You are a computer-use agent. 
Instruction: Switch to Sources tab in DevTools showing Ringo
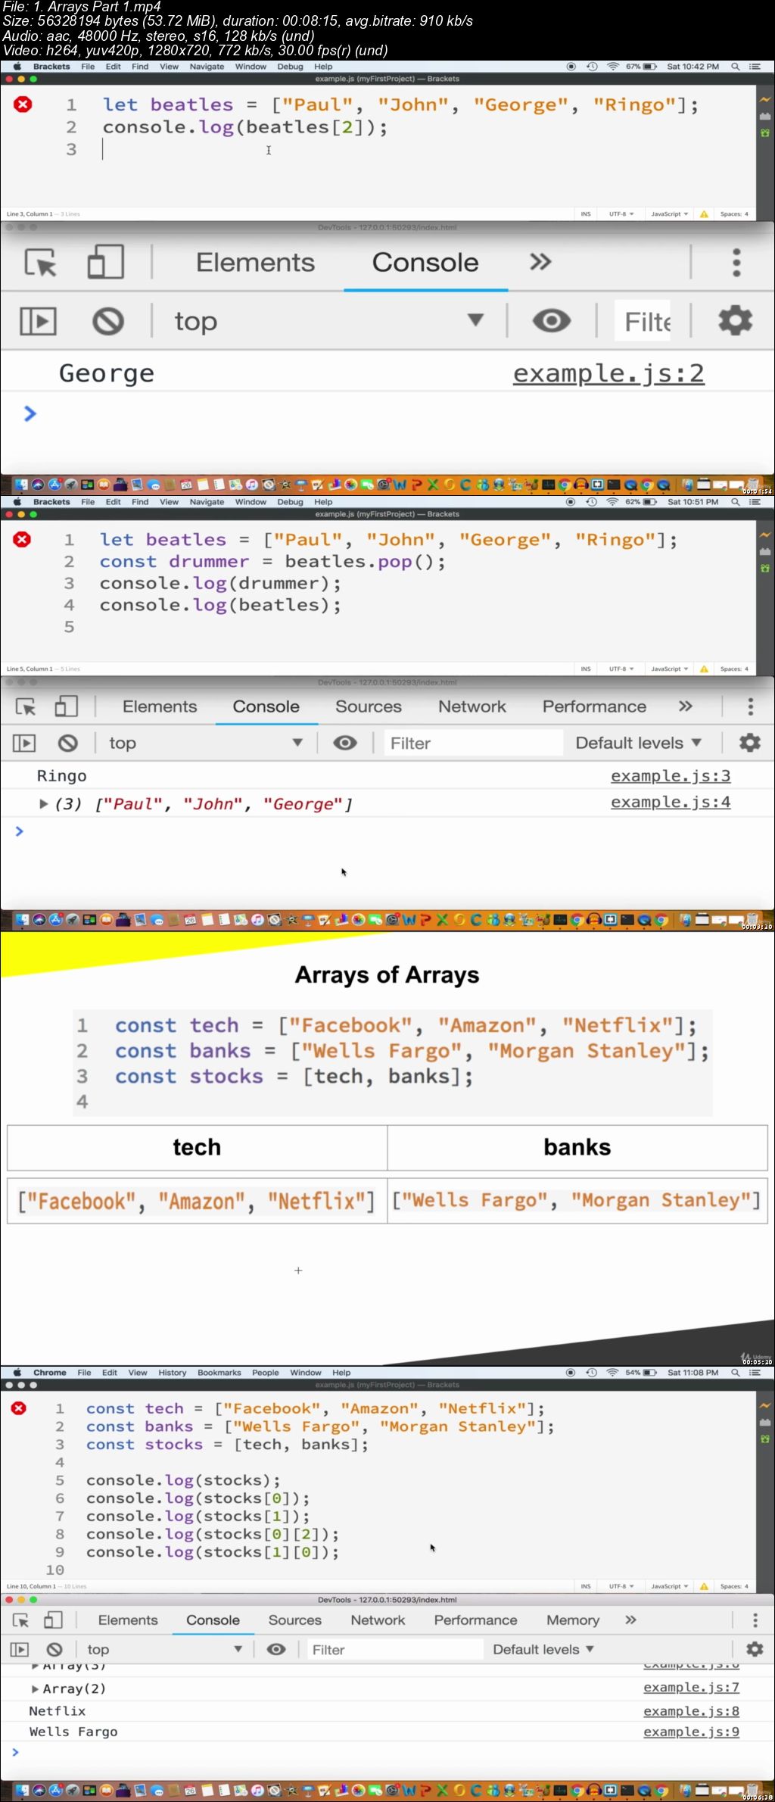click(x=369, y=706)
